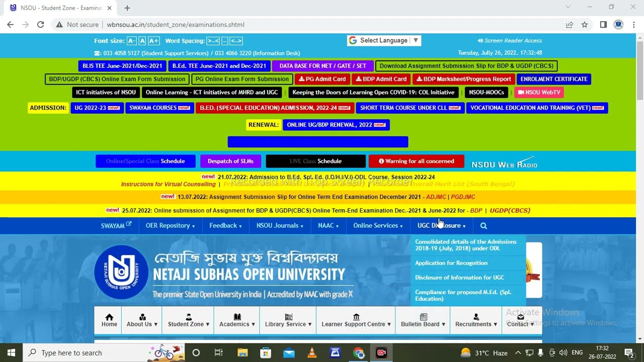Decrease font size with A- button
This screenshot has width=644, height=362.
click(x=132, y=41)
